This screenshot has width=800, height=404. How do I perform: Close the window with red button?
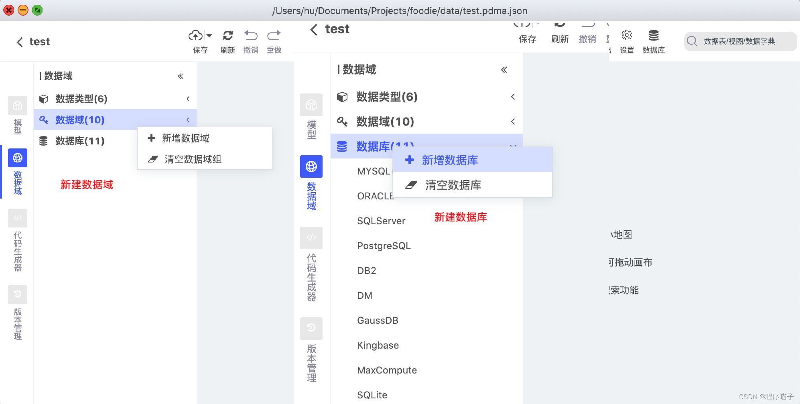(x=8, y=10)
